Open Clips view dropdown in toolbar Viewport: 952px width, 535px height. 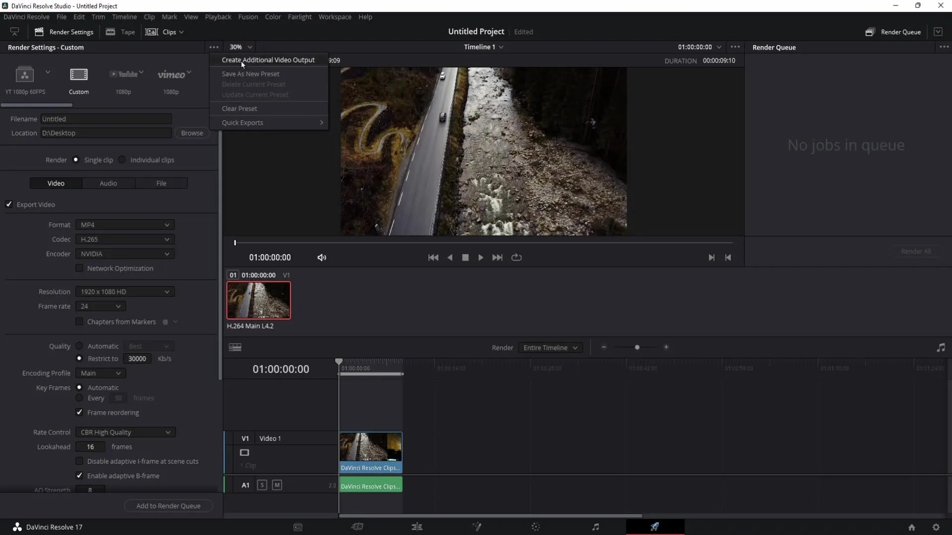click(x=165, y=32)
